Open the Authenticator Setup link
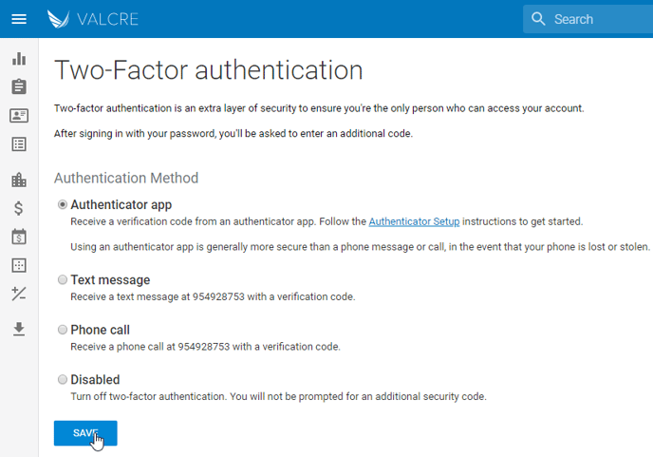Screen dimensions: 653x457 (414, 221)
